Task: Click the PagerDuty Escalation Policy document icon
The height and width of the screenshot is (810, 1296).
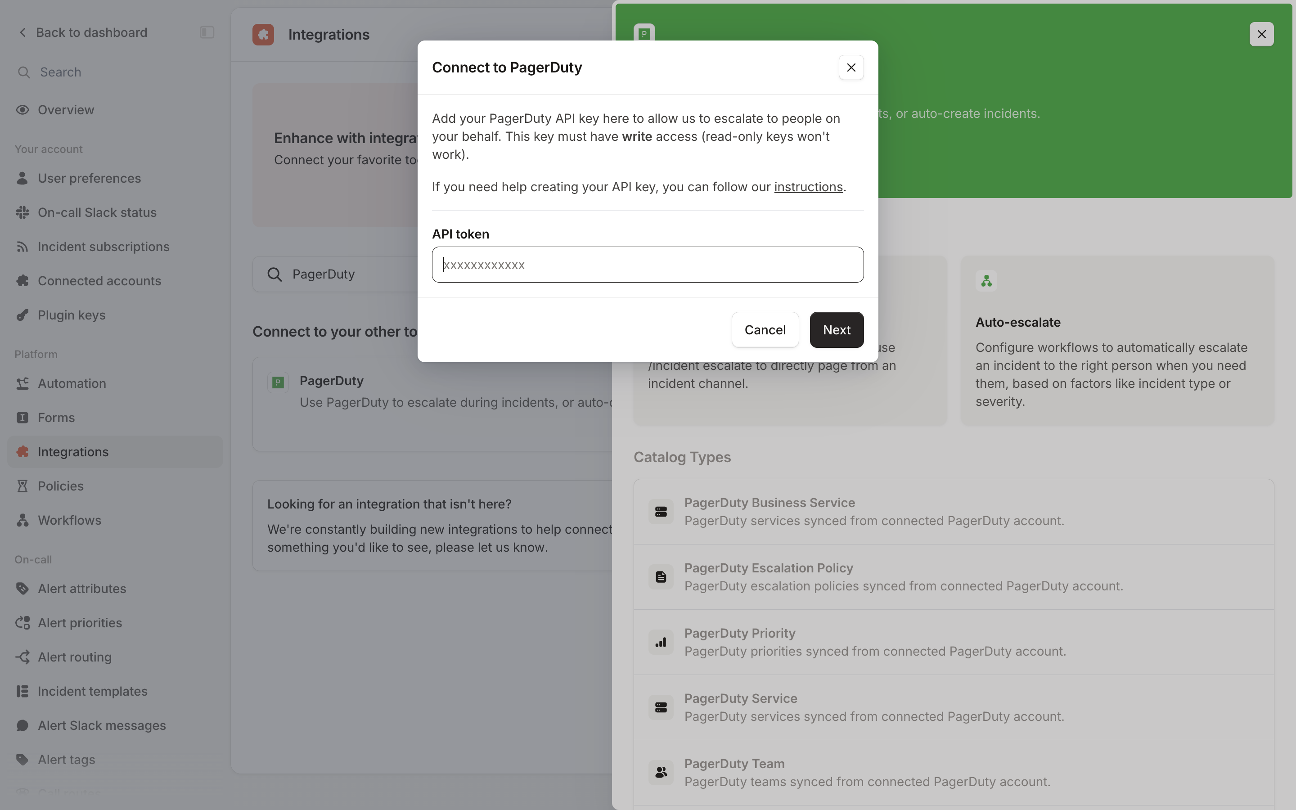Action: 661,577
